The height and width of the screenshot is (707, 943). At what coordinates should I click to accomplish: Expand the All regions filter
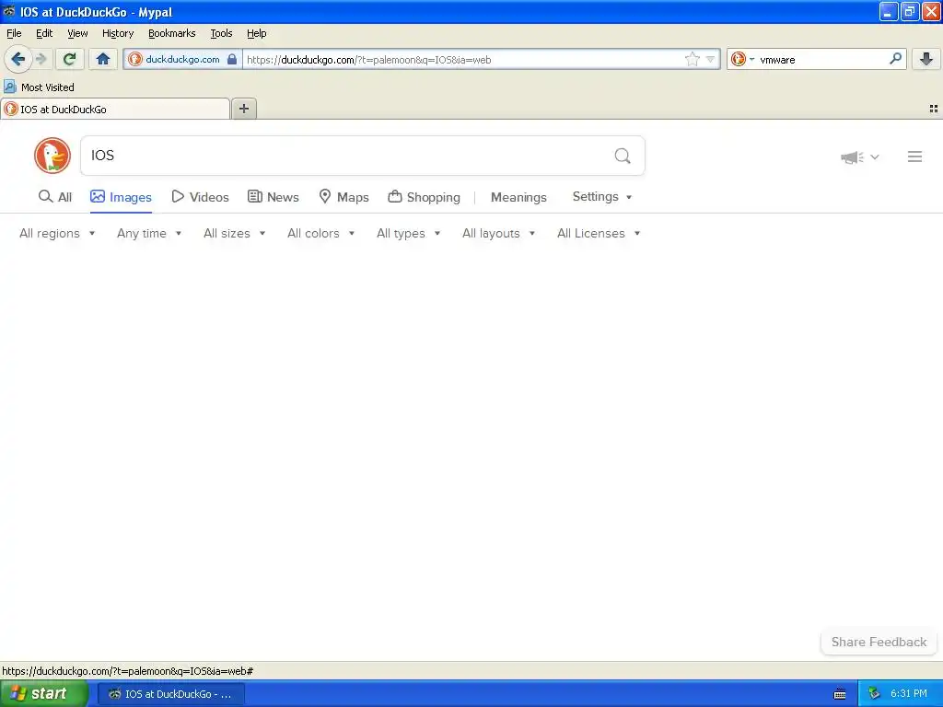57,233
